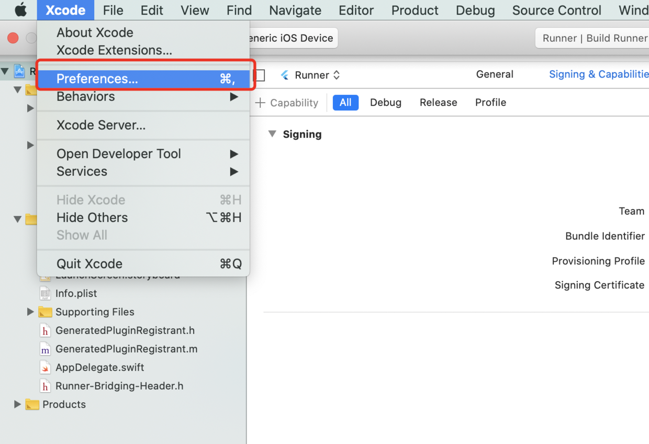
Task: Collapse the Runner project root
Action: click(5, 71)
